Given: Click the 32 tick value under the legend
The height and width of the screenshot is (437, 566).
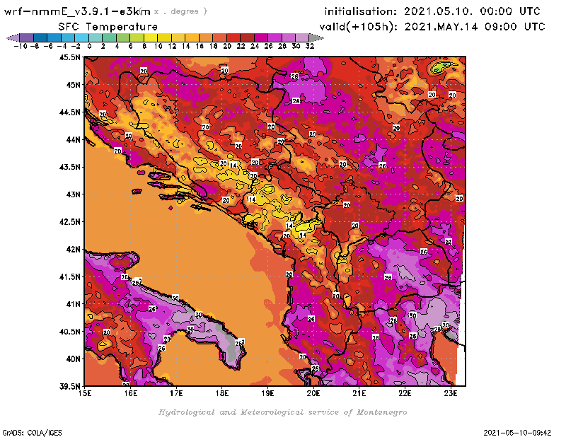Looking at the screenshot, I should (x=310, y=46).
